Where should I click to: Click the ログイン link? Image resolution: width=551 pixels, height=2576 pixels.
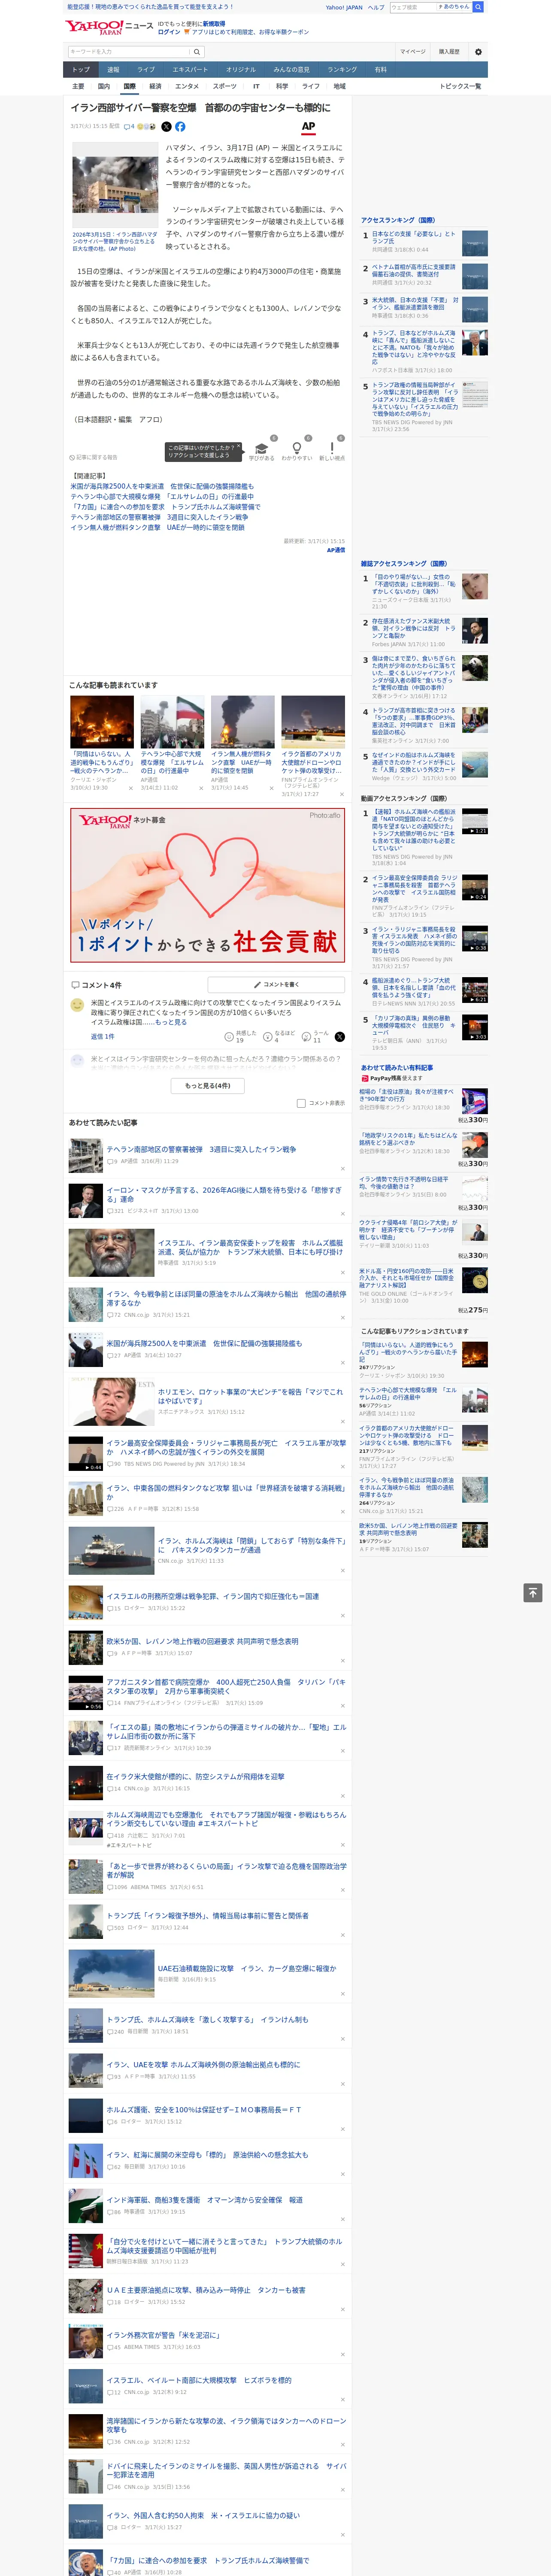[169, 32]
